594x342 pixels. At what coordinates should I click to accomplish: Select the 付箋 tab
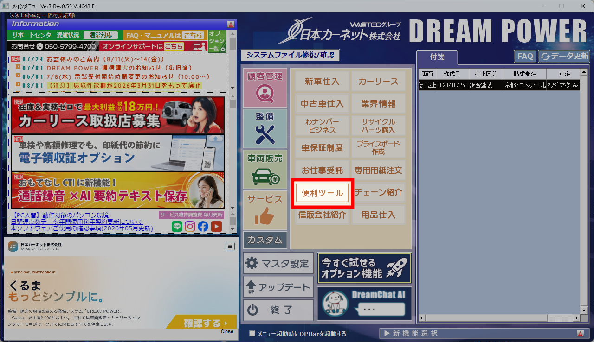click(x=437, y=57)
